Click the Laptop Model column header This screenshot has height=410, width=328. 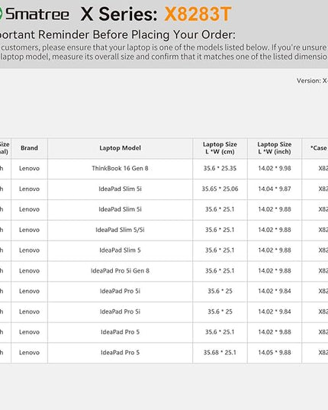(x=120, y=148)
